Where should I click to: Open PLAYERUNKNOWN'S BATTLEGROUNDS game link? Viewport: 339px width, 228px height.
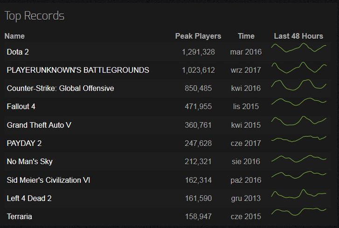[x=78, y=70]
